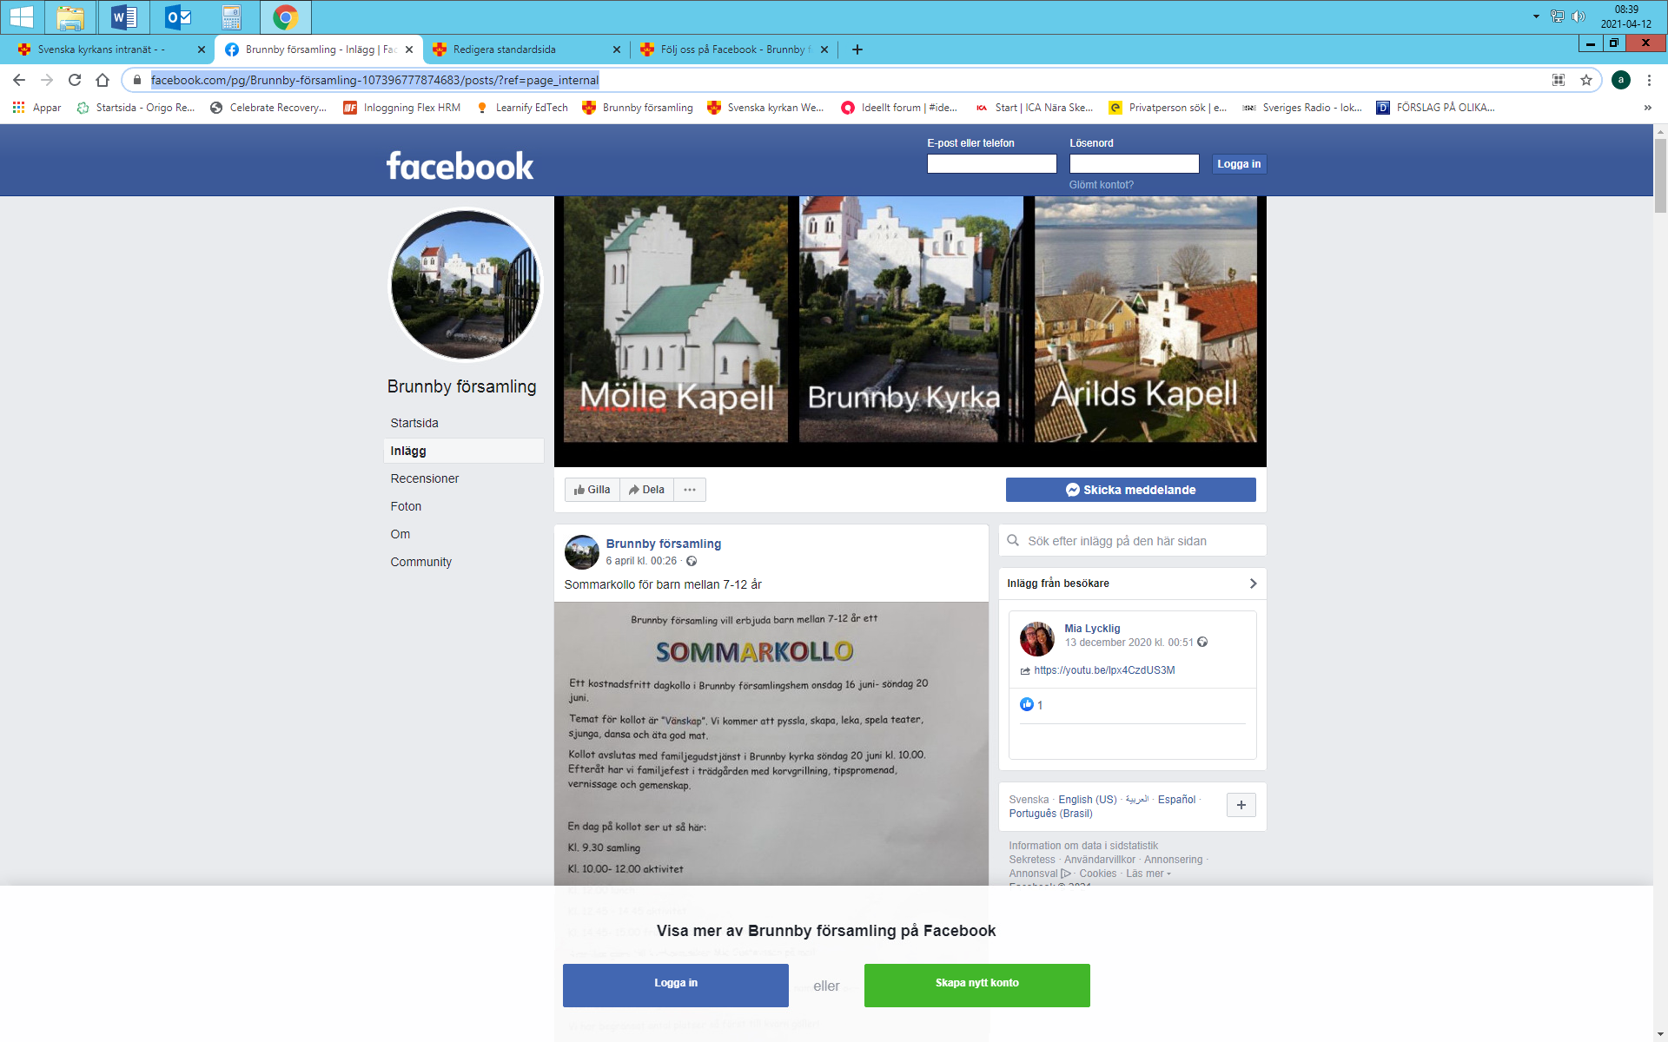Click the E-post eller telefon field
Viewport: 1668px width, 1042px height.
[x=991, y=164]
